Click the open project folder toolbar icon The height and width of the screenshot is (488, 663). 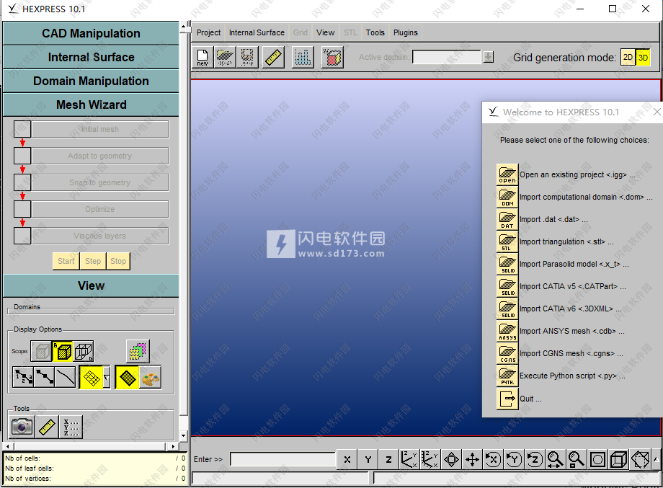click(225, 57)
